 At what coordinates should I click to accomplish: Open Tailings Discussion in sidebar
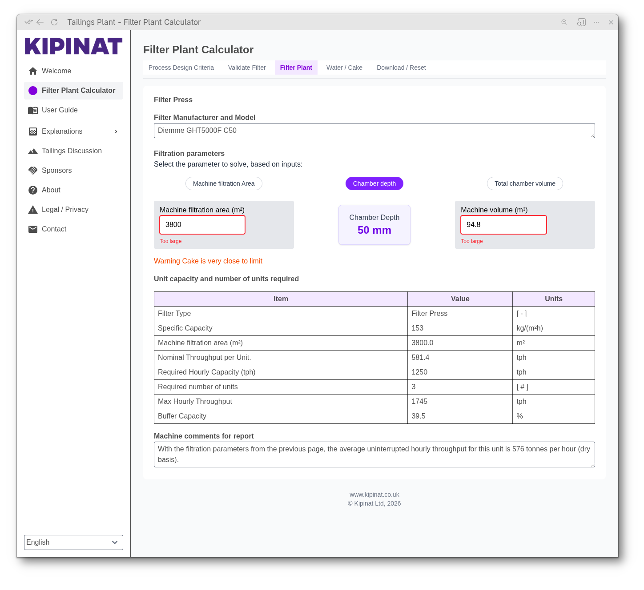tap(73, 151)
